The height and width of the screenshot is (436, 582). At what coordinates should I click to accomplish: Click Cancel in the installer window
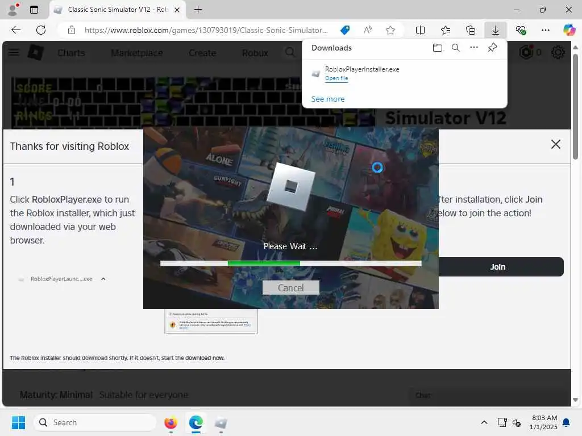(290, 288)
